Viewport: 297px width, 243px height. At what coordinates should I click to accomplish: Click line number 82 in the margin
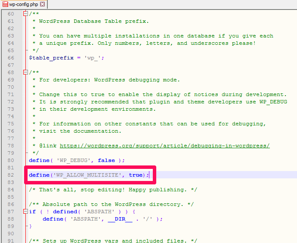10,175
